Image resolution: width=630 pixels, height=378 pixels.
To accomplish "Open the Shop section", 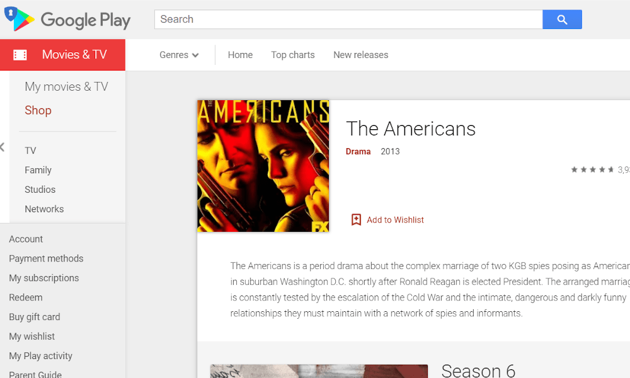I will pyautogui.click(x=38, y=110).
